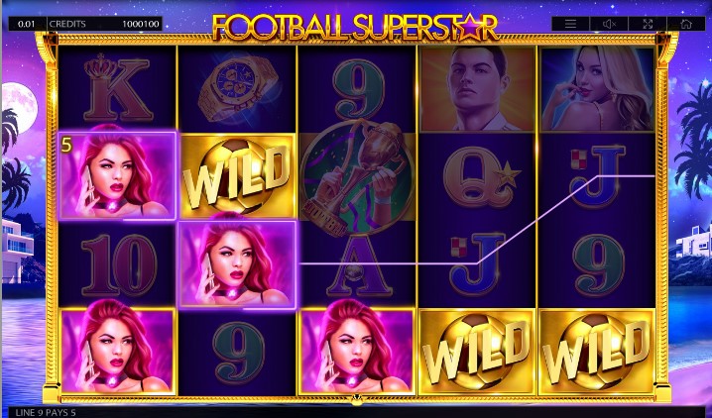This screenshot has width=712, height=418.
Task: Toggle fullscreen mode icon
Action: point(648,24)
